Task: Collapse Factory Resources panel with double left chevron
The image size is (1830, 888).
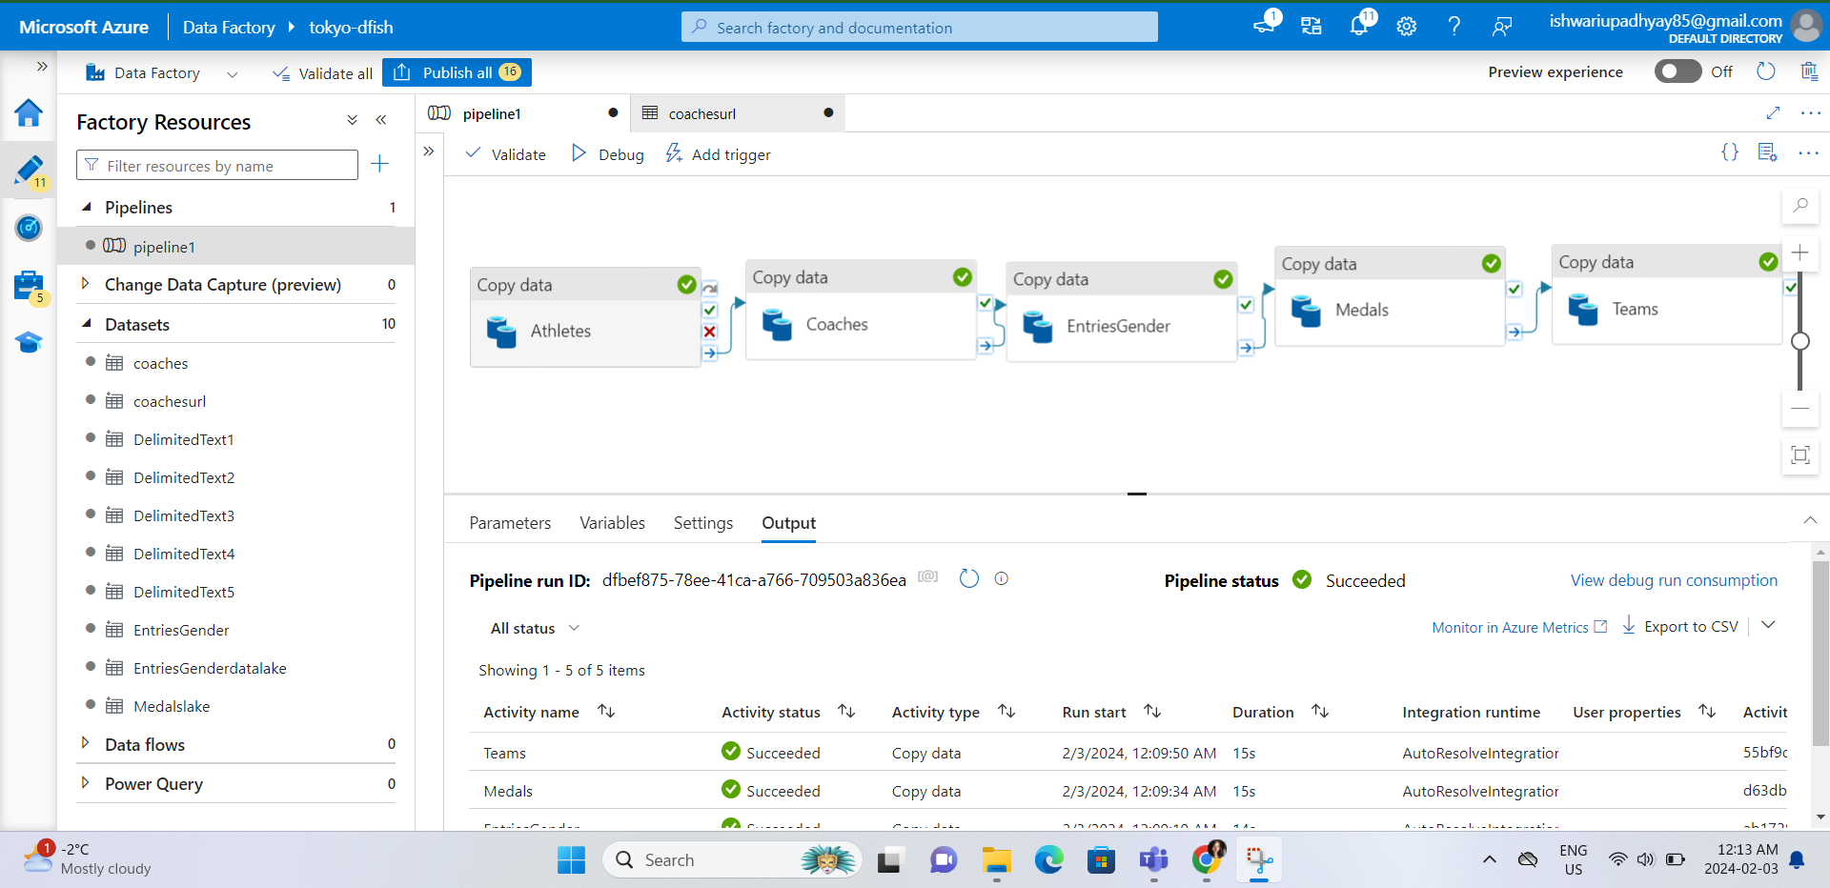Action: (381, 120)
